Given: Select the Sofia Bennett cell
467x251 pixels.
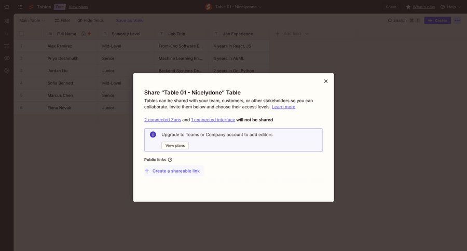Looking at the screenshot, I should tap(71, 83).
